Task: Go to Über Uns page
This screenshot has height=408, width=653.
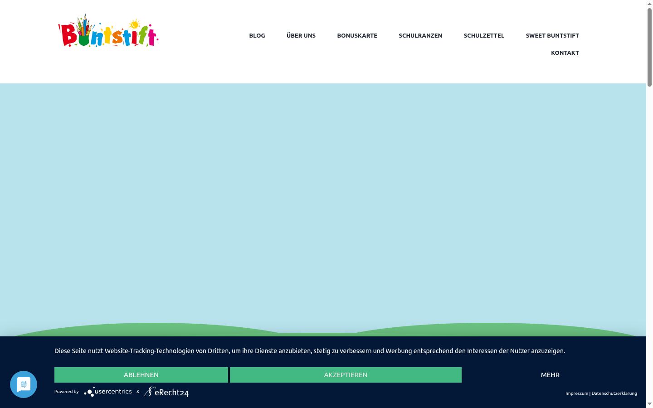Action: 301,35
